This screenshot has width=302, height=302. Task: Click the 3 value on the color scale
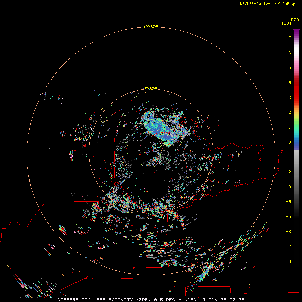(x=290, y=97)
